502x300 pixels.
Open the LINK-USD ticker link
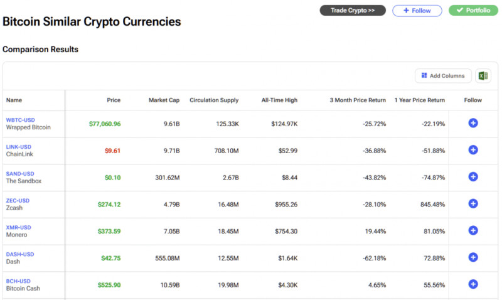pos(19,147)
